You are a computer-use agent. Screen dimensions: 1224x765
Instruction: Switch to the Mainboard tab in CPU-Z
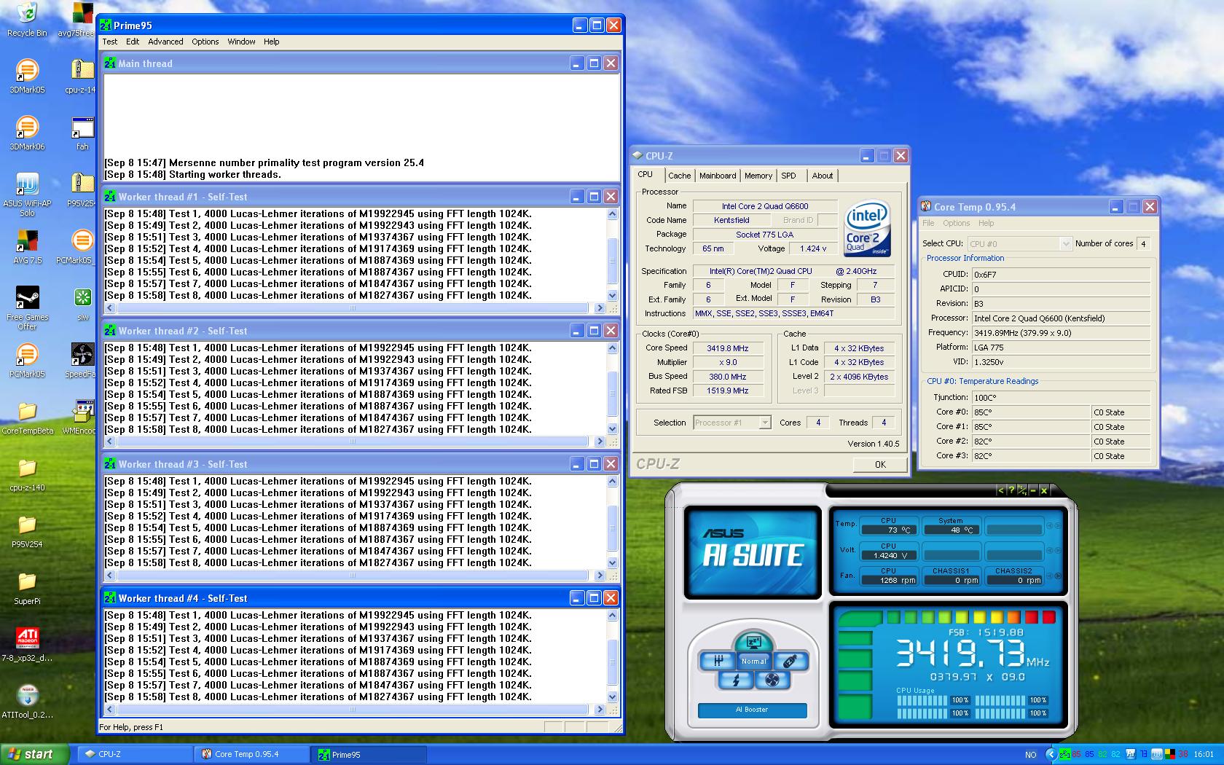pos(718,176)
